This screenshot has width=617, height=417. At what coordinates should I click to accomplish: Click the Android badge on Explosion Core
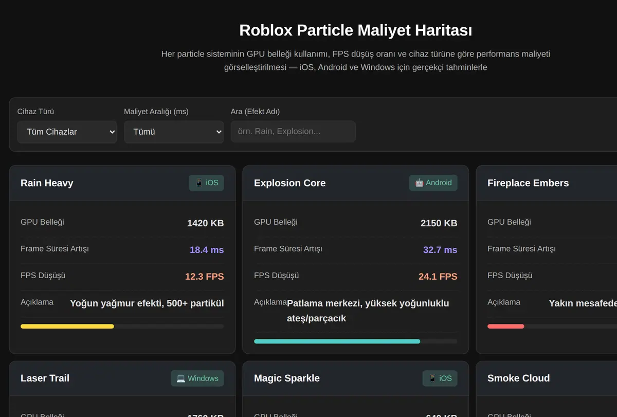tap(433, 183)
